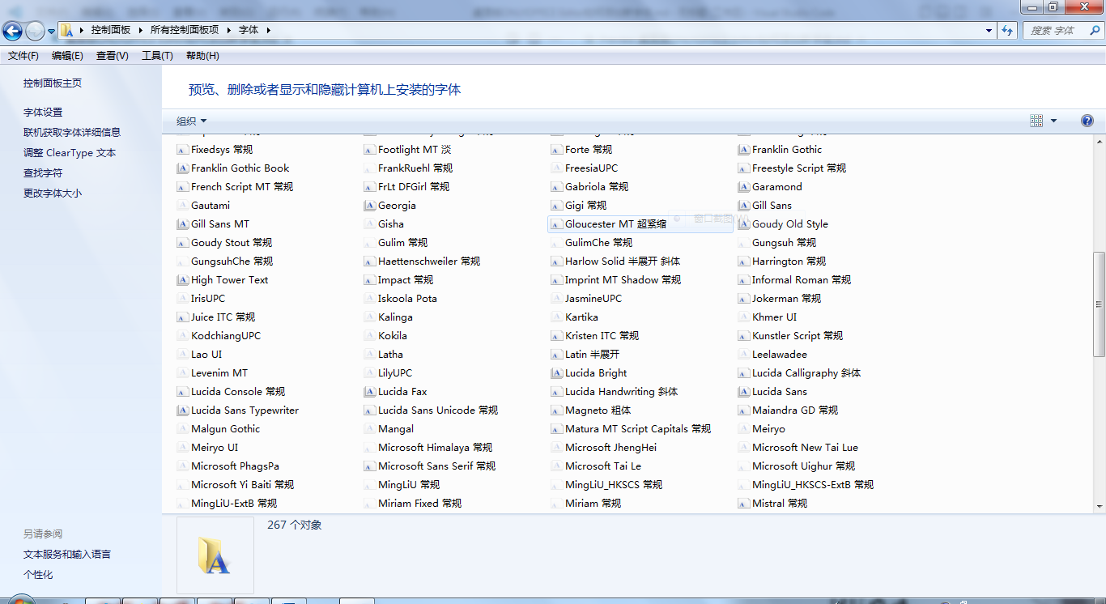Expand the address bar history dropdown
This screenshot has height=604, width=1106.
(989, 30)
